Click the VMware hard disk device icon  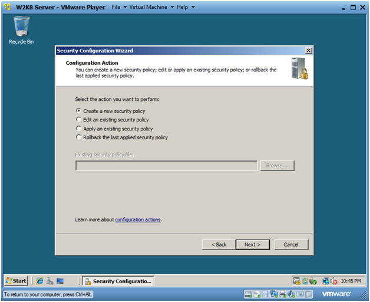[x=248, y=294]
